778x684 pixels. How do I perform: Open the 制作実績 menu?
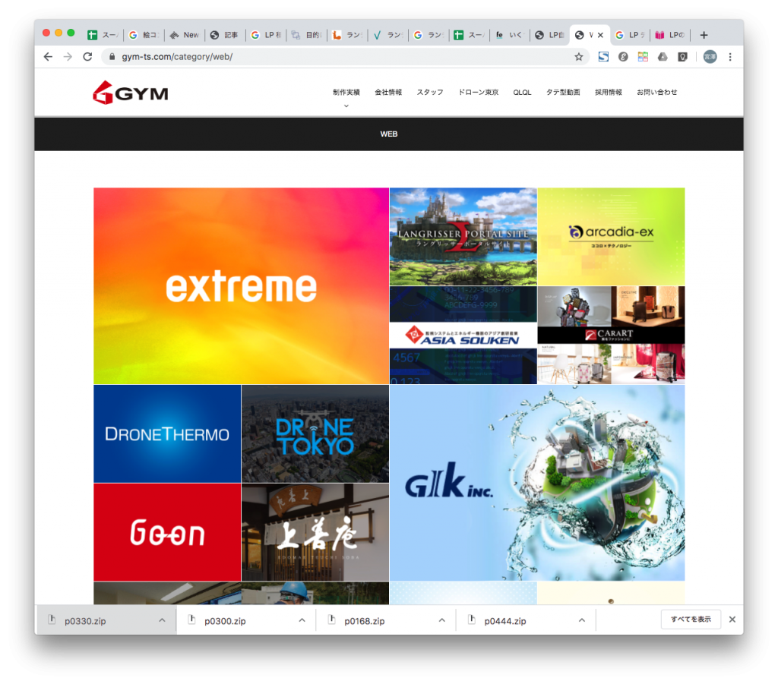[346, 92]
